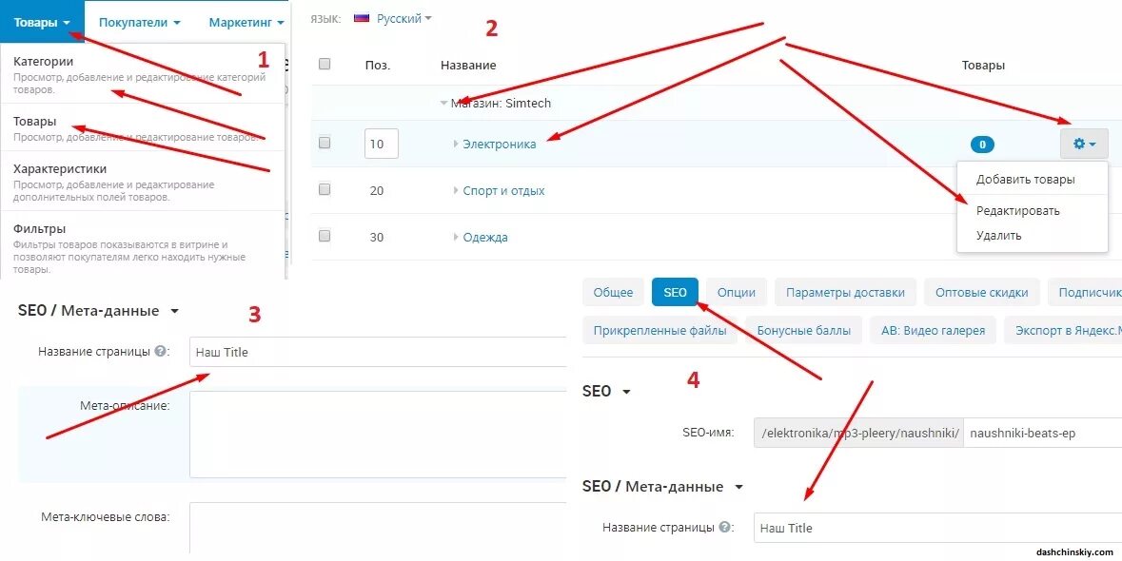Tick the checkbox for Электроника row
The image size is (1122, 561).
pos(325,143)
